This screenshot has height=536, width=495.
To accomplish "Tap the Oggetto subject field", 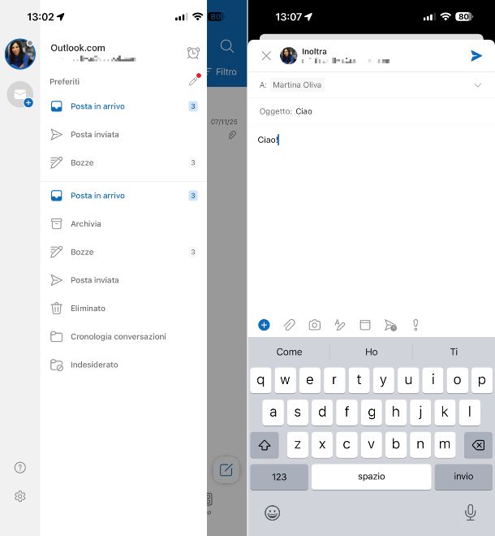I will (x=371, y=111).
